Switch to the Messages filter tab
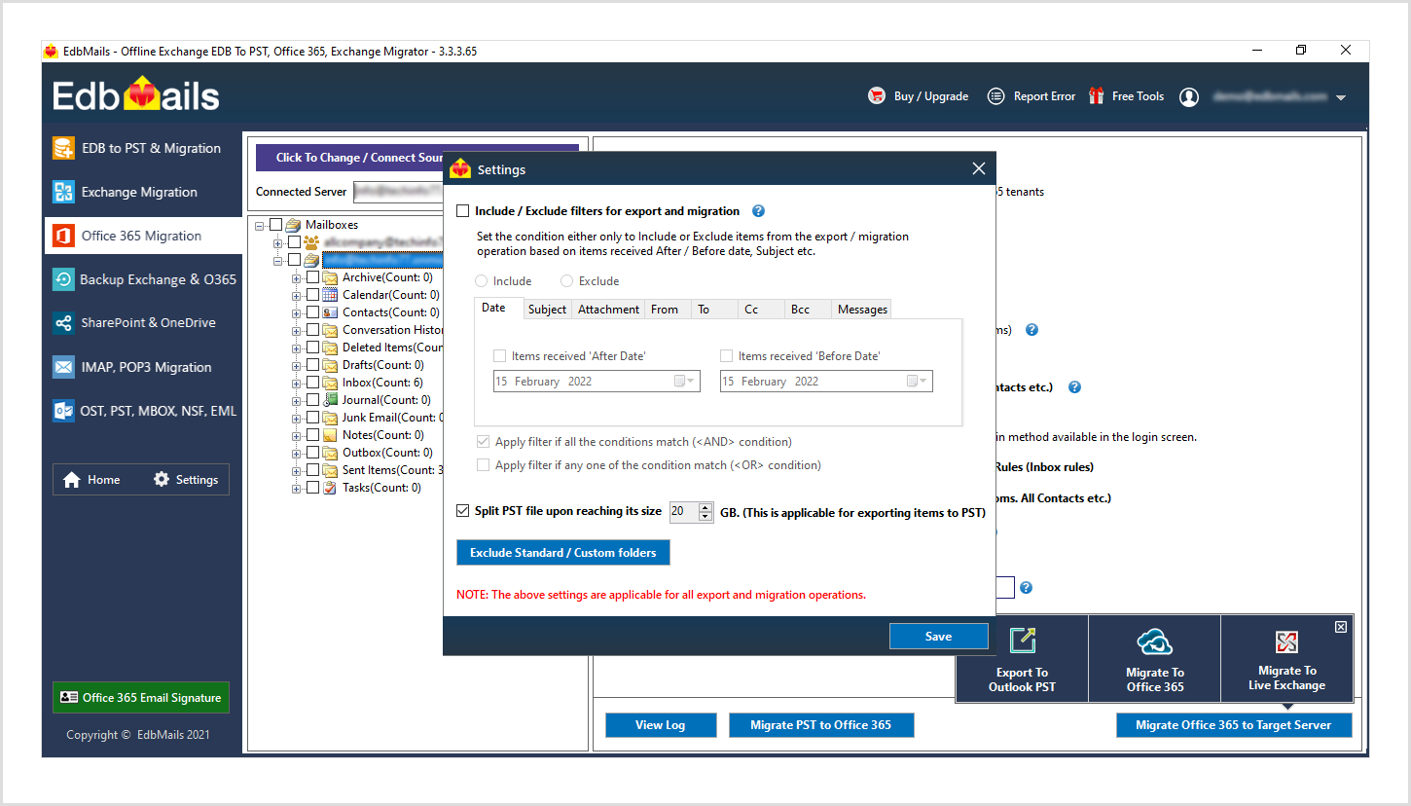The height and width of the screenshot is (806, 1411). [x=862, y=310]
